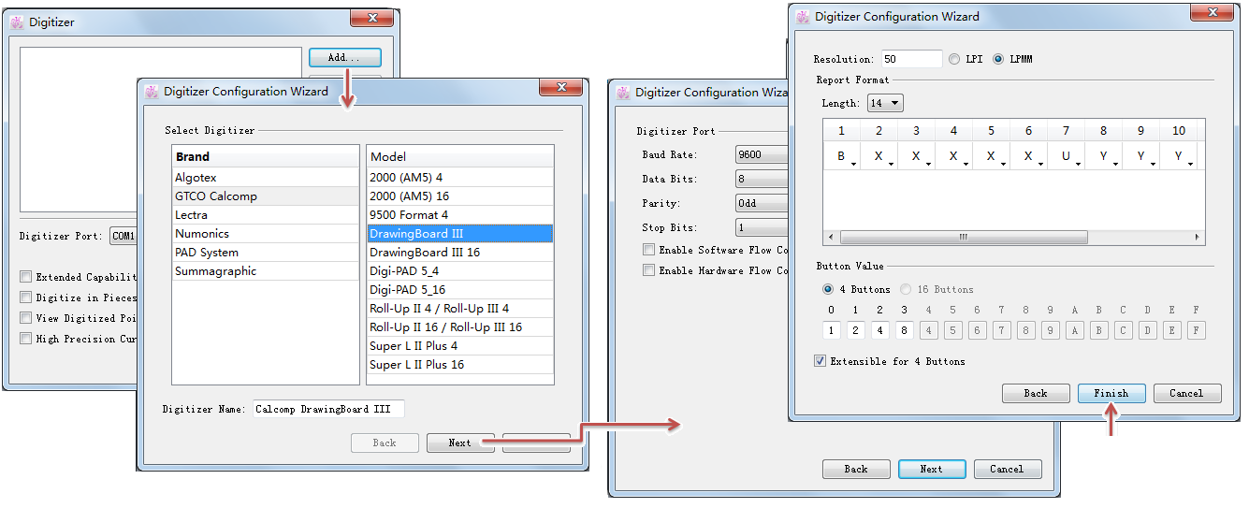Enable Hardware Flow Control checkbox
Screen dimensions: 1249x508
[649, 270]
